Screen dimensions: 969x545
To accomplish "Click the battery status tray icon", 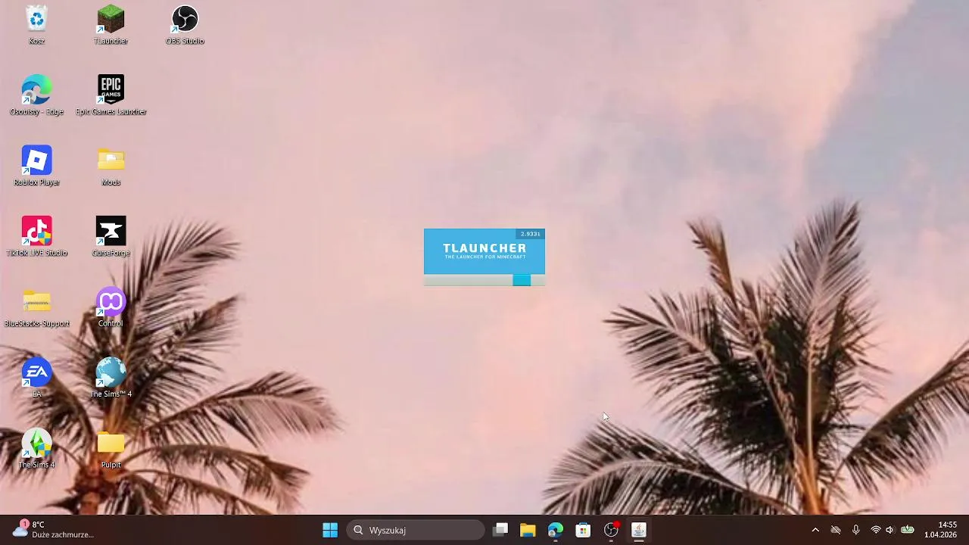I will (x=907, y=530).
